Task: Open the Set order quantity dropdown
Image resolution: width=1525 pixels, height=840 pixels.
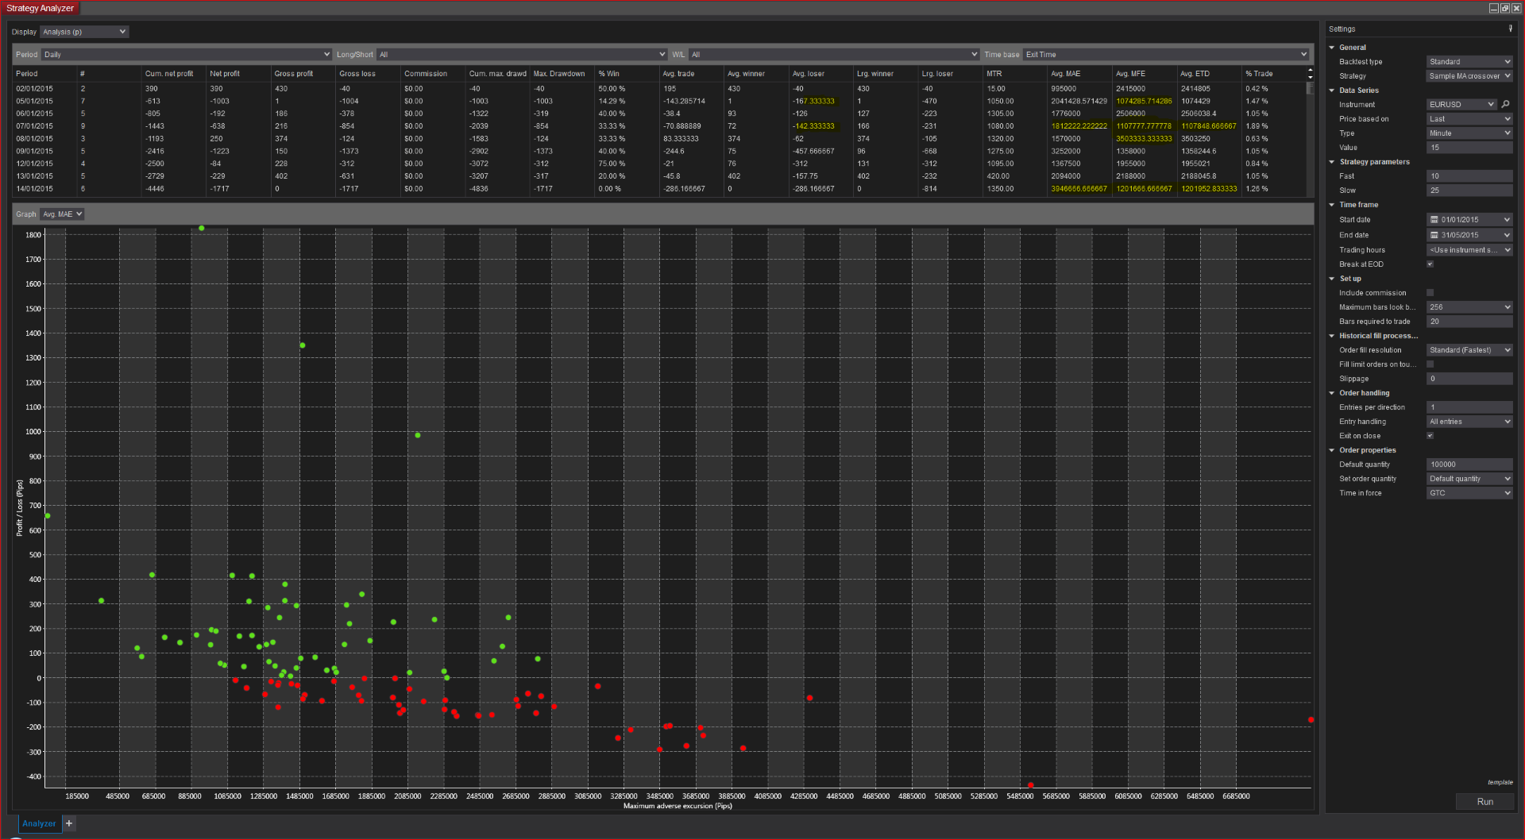Action: [x=1469, y=479]
